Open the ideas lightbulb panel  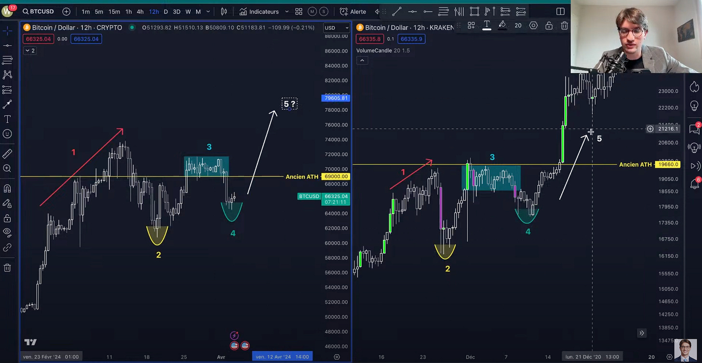pos(694,106)
